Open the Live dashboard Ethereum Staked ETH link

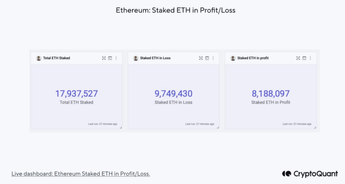[x=81, y=174]
